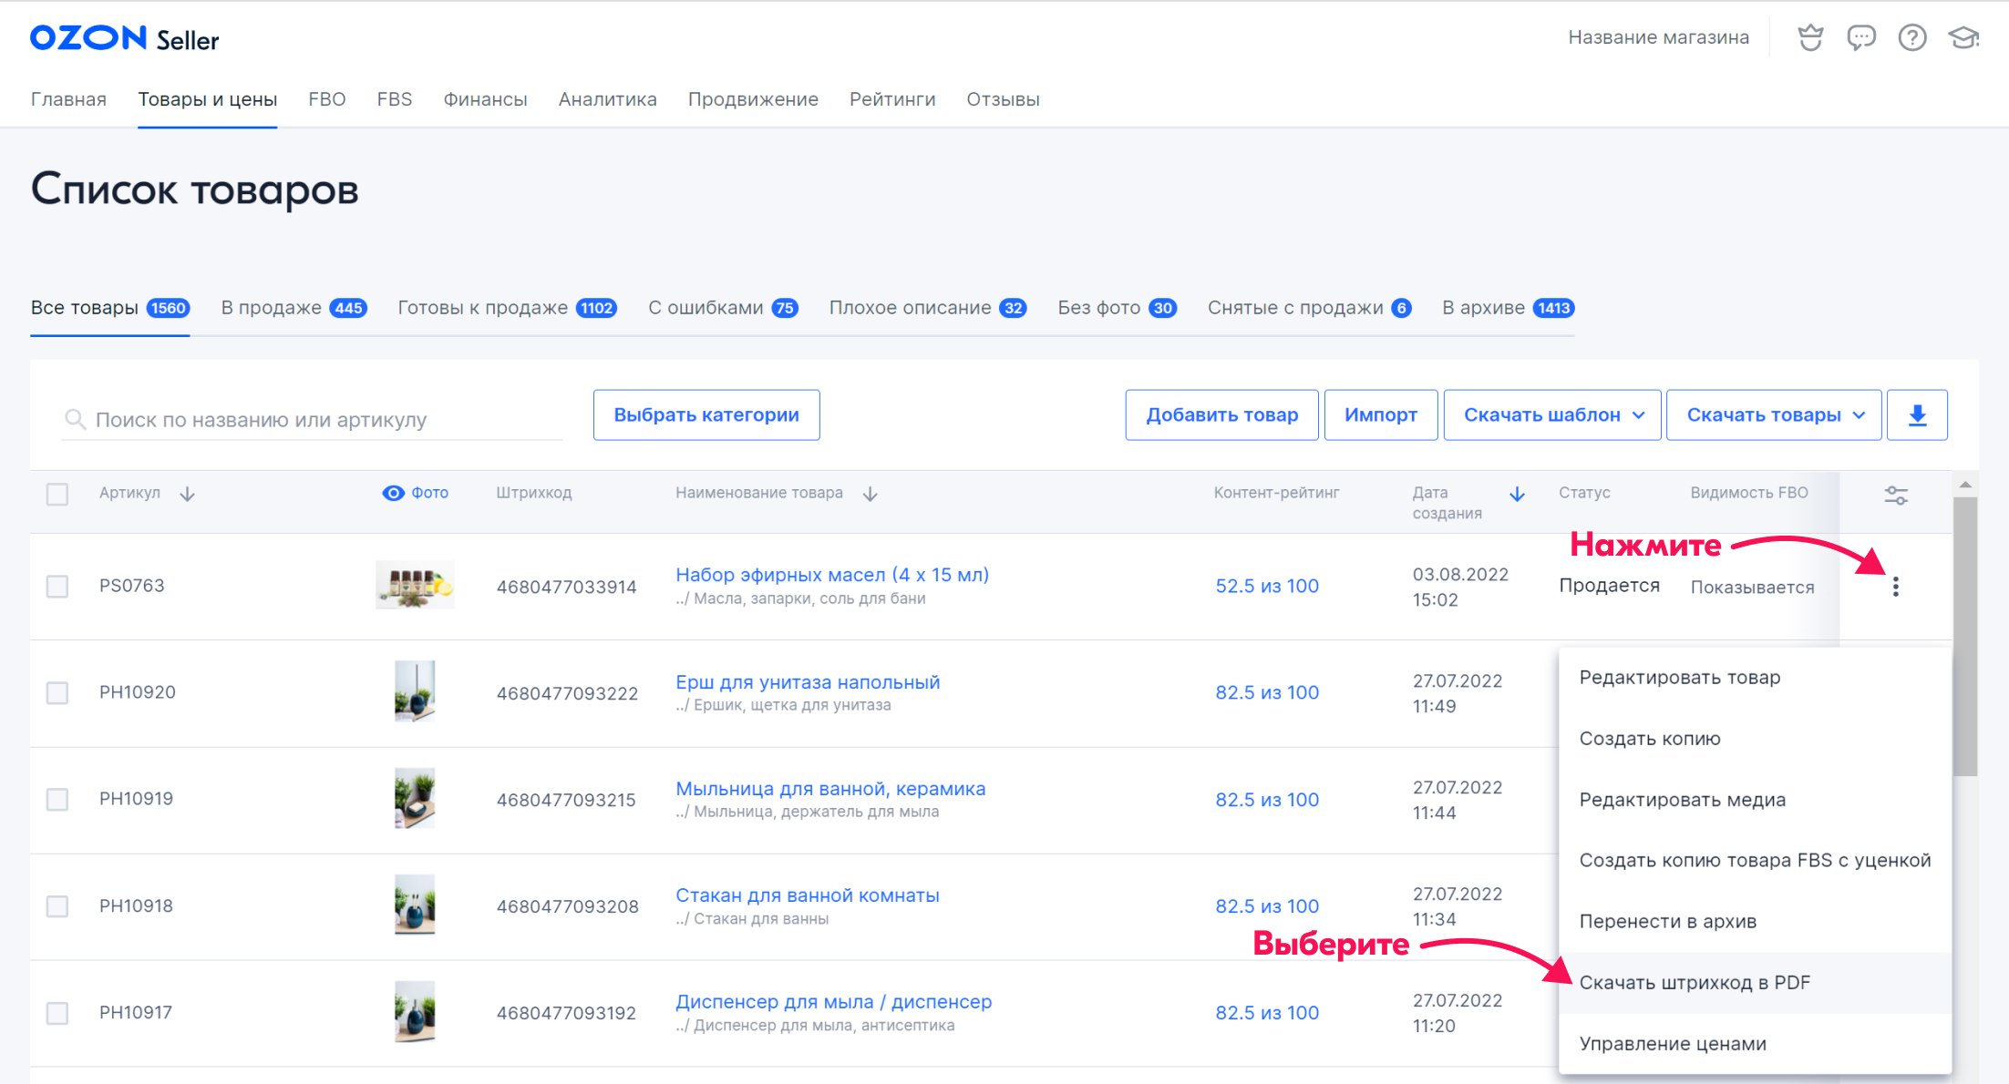
Task: Open table column settings sliders icon
Action: point(1896,495)
